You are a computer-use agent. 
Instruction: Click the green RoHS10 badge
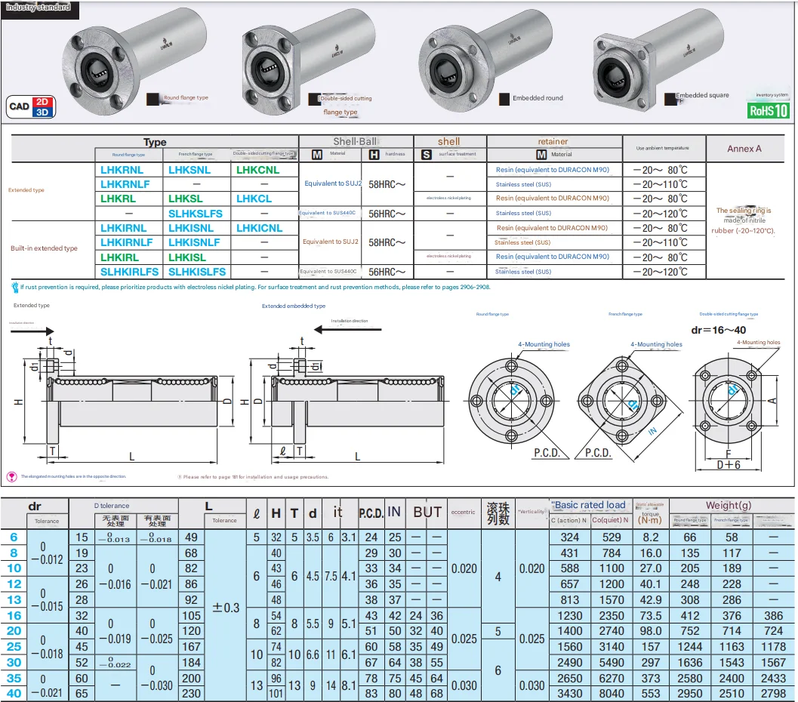(768, 110)
